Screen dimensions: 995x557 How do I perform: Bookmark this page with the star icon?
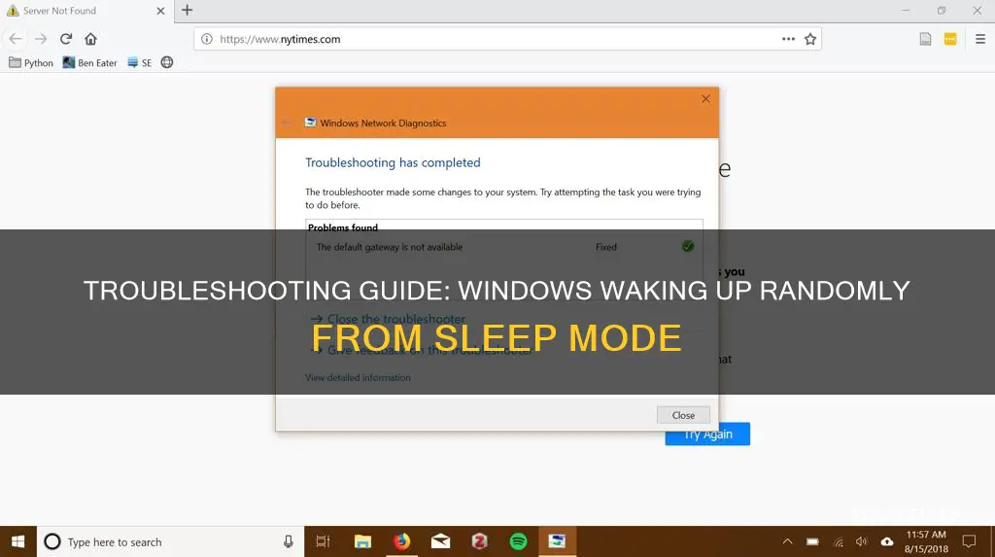[x=810, y=39]
